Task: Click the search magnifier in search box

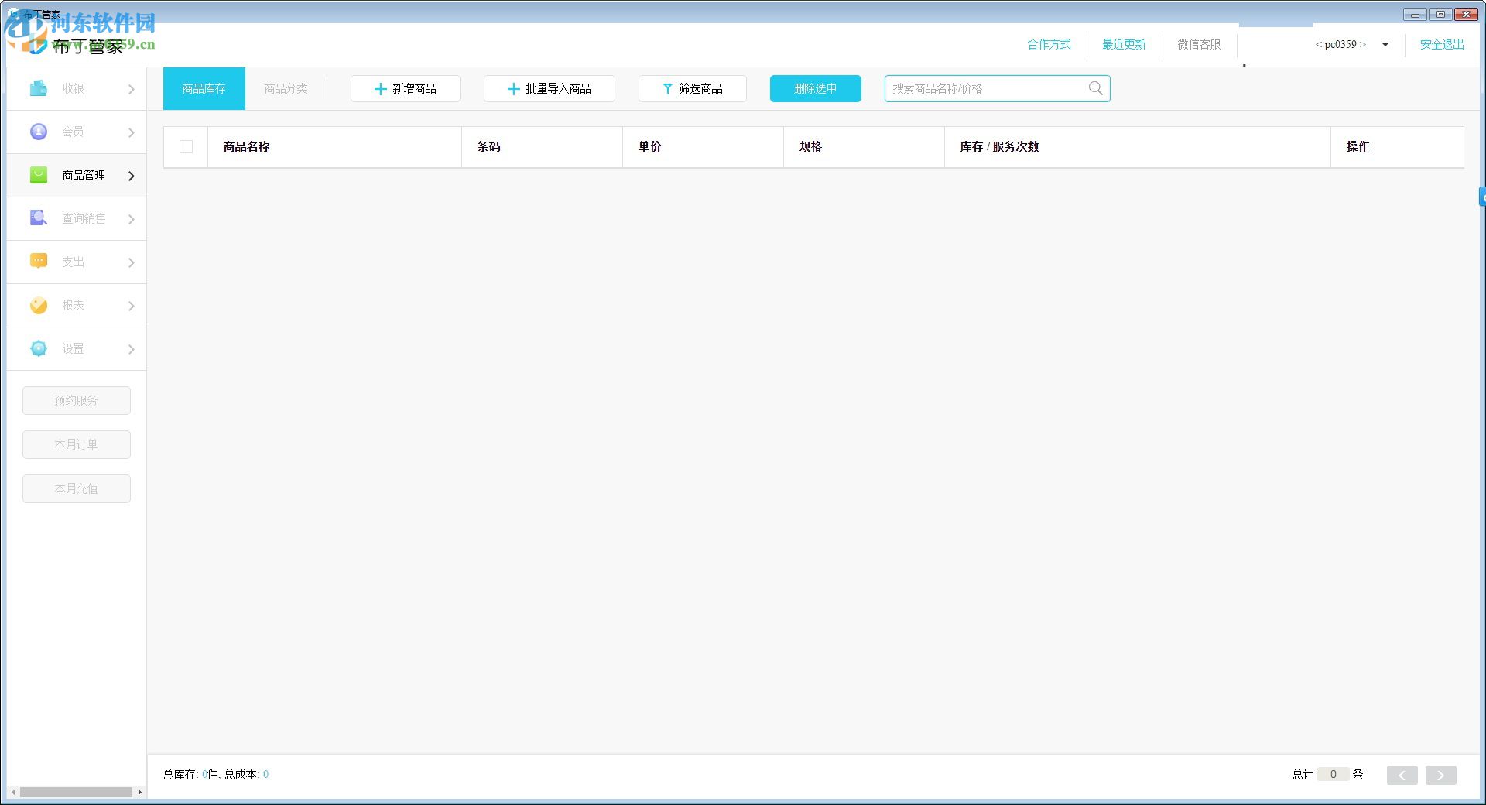Action: (1095, 88)
